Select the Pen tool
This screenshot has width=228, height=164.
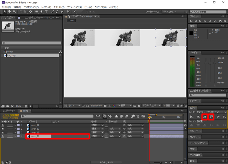coord(42,12)
